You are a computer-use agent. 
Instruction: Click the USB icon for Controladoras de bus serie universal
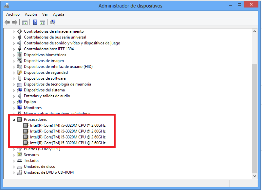[x=20, y=37]
